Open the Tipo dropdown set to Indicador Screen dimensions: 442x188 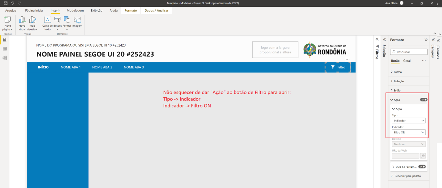point(409,121)
